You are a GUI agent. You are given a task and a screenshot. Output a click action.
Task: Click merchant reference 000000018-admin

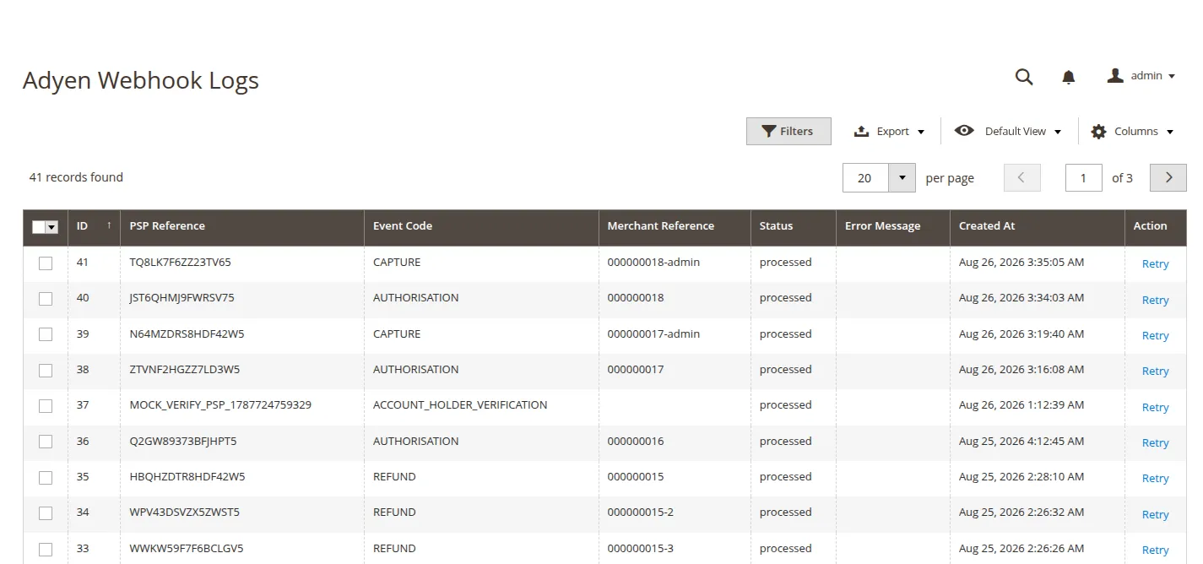(653, 263)
